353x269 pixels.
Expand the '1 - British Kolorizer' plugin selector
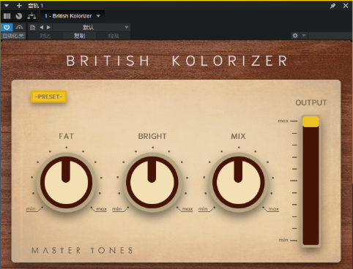point(73,16)
